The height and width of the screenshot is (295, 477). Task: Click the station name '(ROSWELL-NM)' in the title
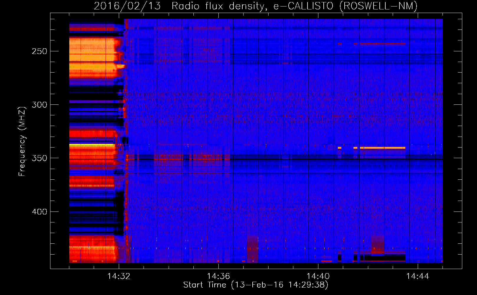[378, 6]
